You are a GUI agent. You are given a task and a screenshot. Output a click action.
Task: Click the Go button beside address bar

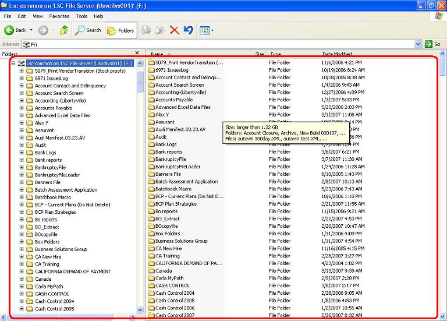click(x=433, y=44)
